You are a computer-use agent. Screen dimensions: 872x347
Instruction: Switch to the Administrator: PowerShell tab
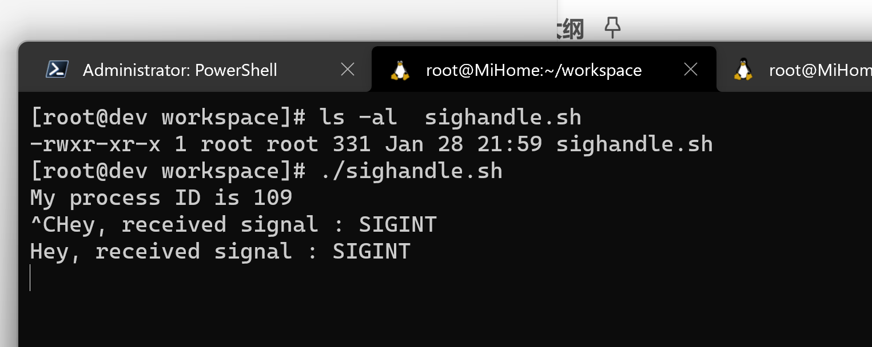pyautogui.click(x=180, y=70)
